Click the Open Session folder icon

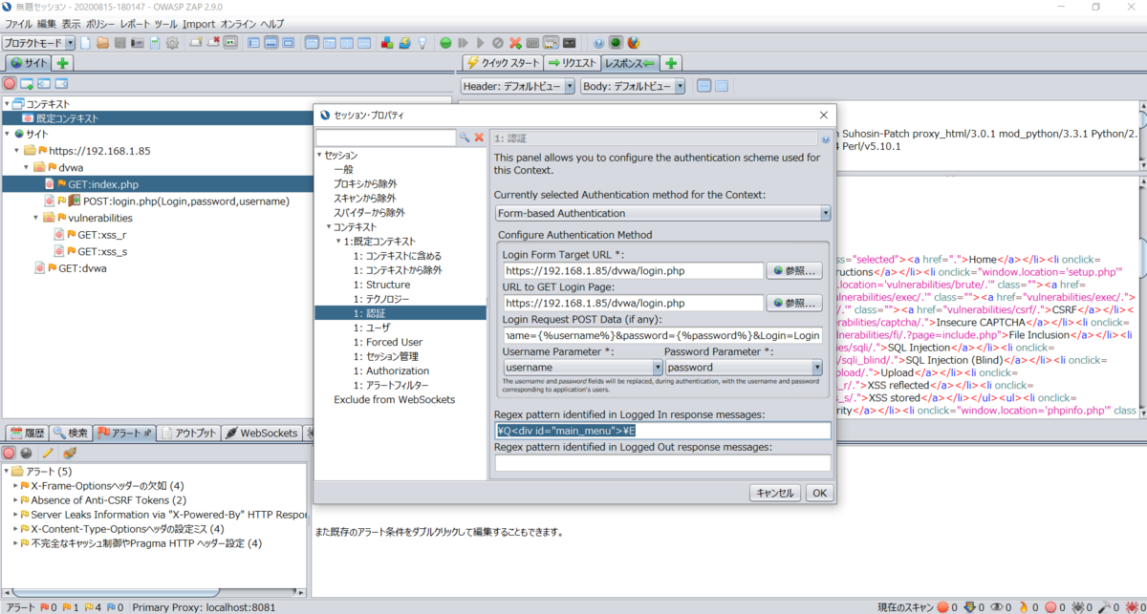click(x=102, y=43)
